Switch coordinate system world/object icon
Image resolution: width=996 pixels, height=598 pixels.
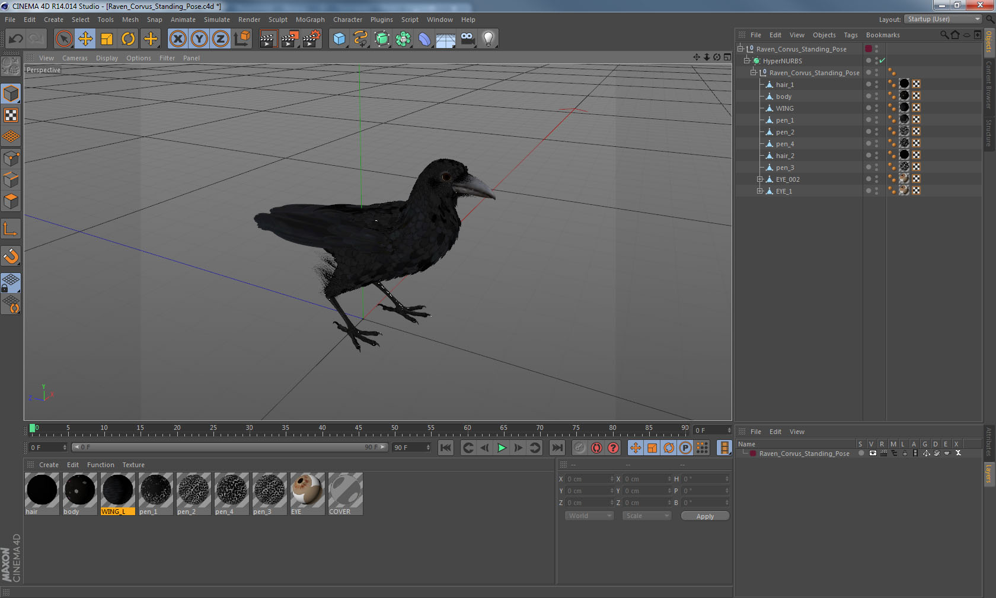(242, 39)
